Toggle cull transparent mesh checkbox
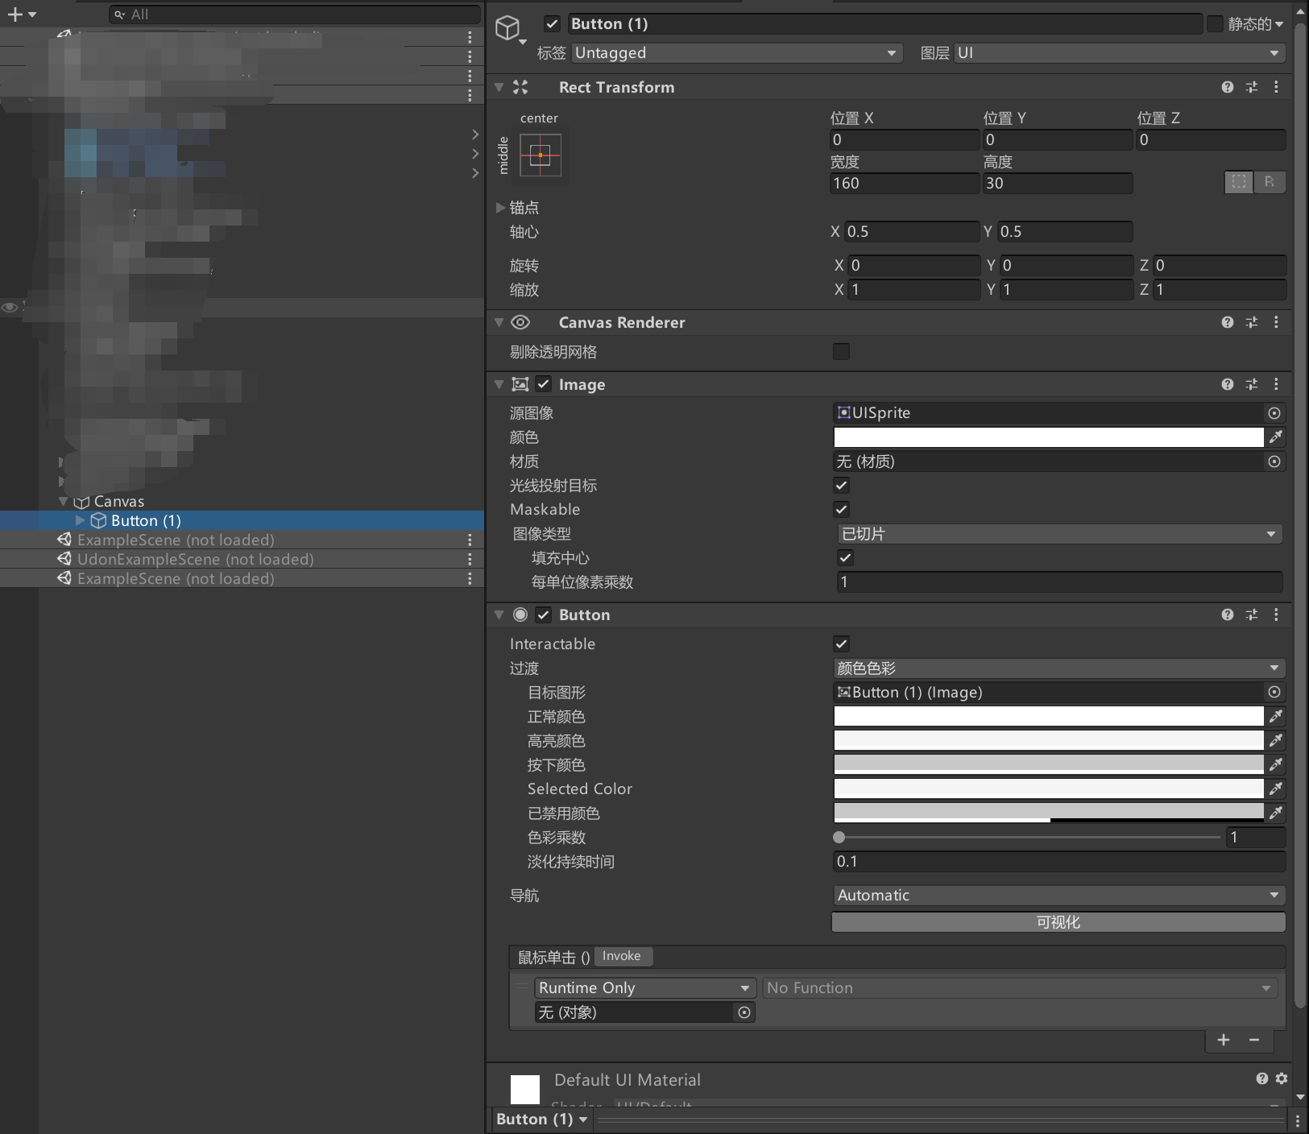The height and width of the screenshot is (1134, 1309). pyautogui.click(x=841, y=352)
